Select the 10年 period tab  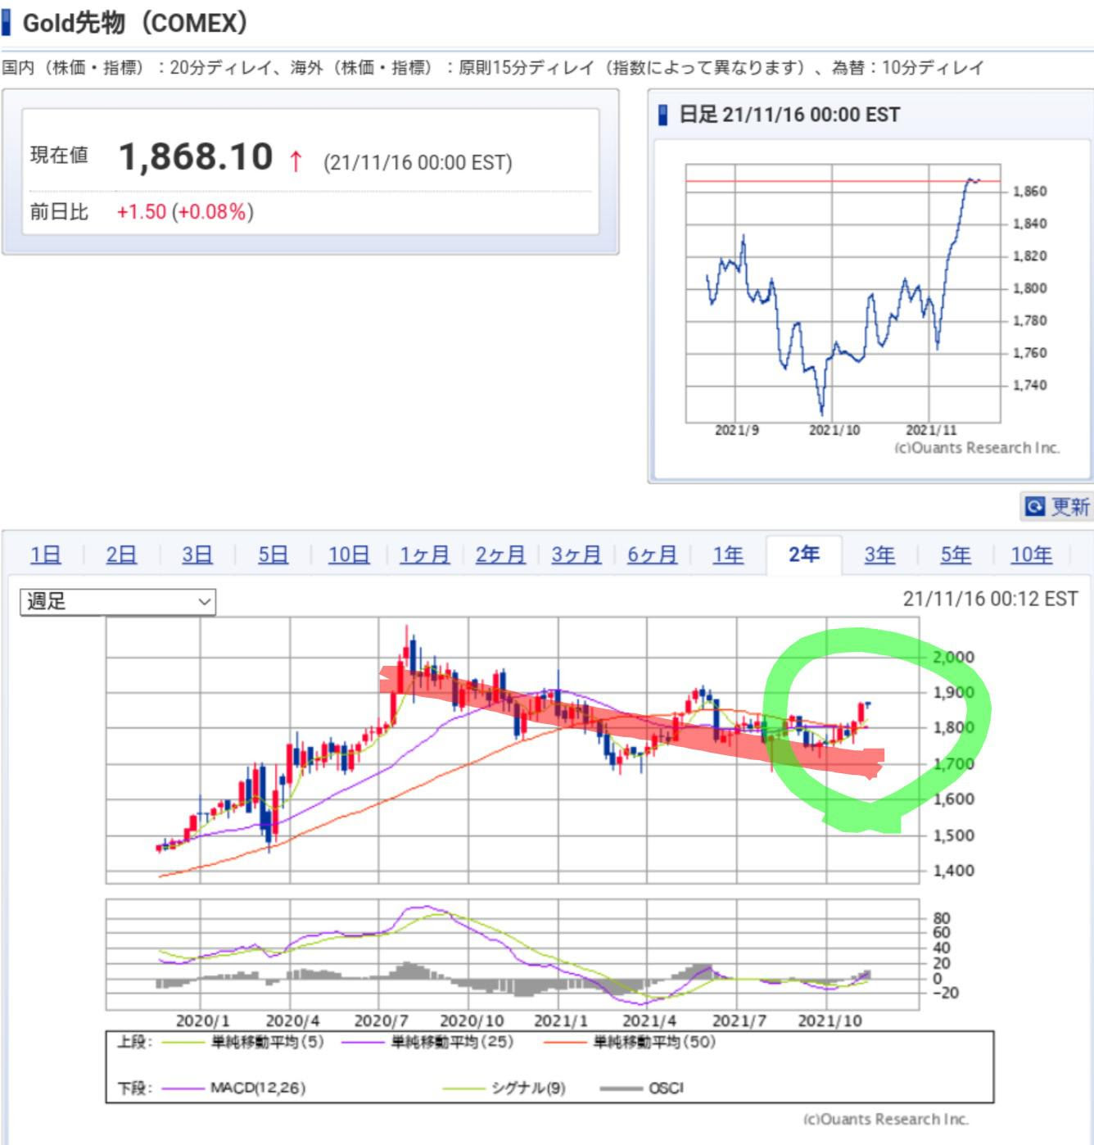[1031, 555]
